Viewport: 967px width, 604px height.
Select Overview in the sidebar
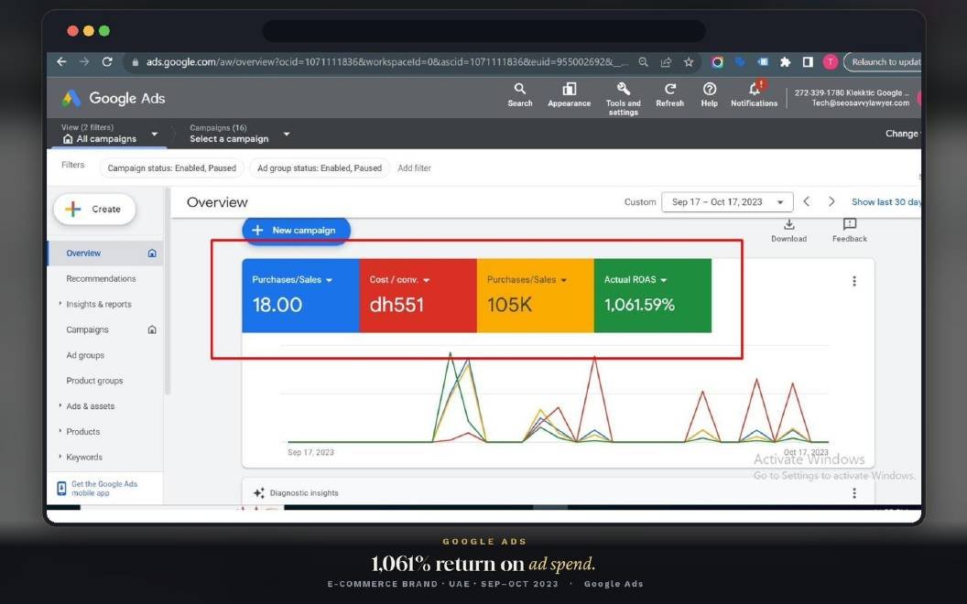[x=83, y=253]
